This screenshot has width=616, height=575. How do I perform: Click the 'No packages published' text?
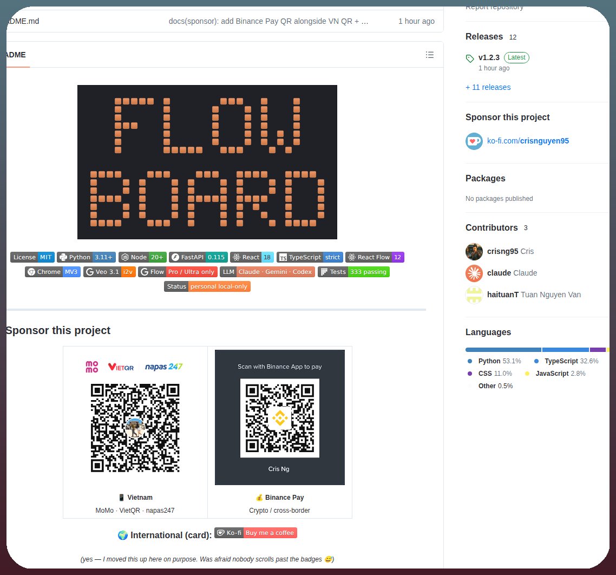coord(499,199)
